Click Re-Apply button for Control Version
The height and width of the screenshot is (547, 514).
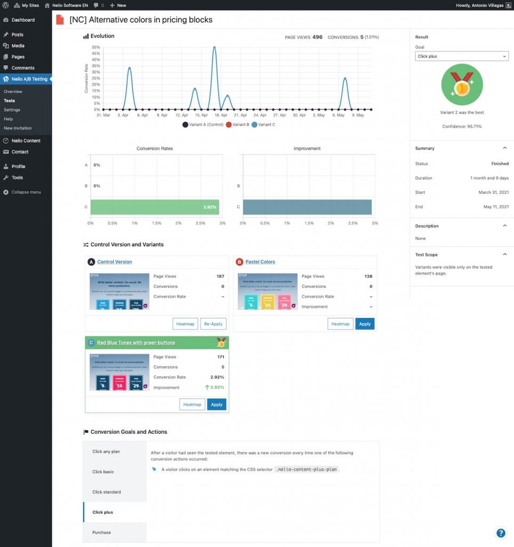(x=213, y=324)
